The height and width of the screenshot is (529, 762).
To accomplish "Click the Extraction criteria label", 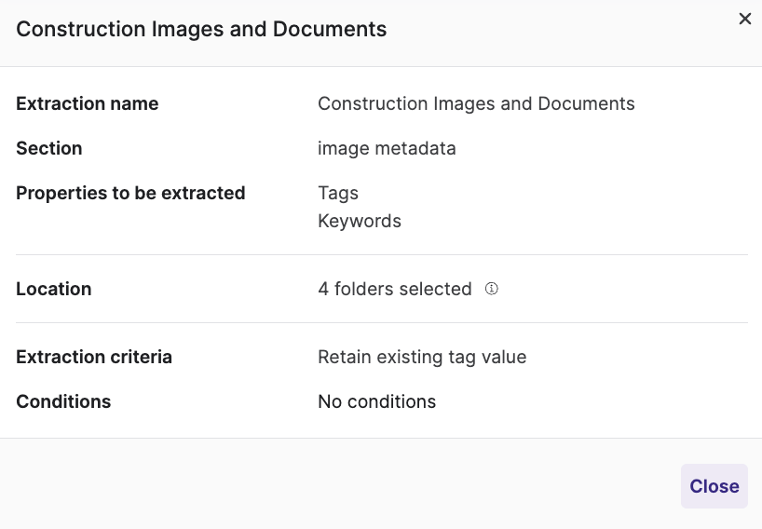I will click(94, 357).
